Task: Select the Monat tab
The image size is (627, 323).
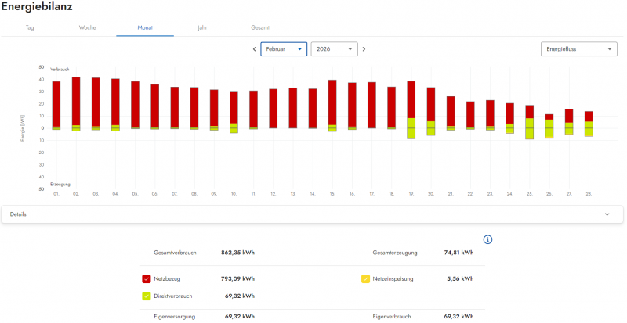Action: coord(145,27)
